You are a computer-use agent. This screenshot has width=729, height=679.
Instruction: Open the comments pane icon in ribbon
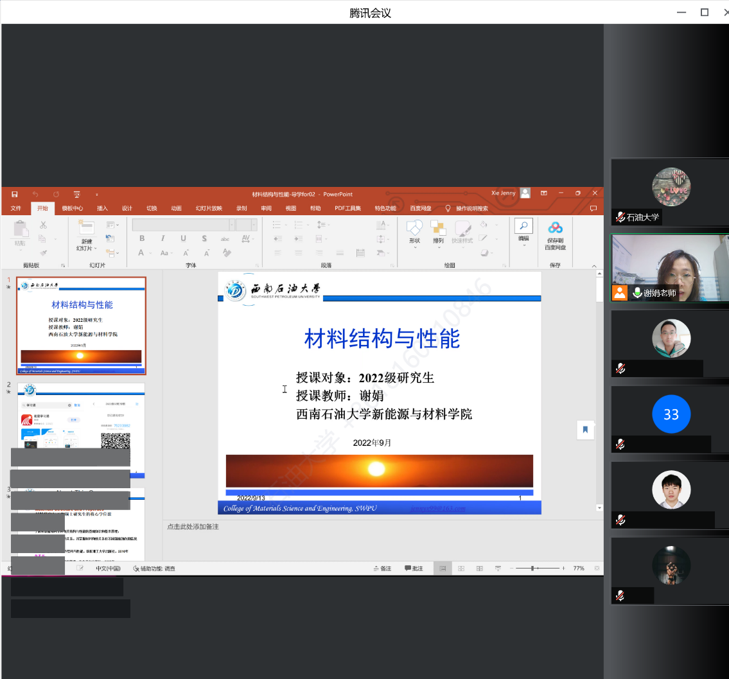593,208
